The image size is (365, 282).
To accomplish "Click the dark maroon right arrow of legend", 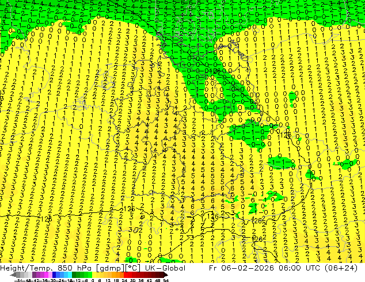I will click(x=166, y=275).
